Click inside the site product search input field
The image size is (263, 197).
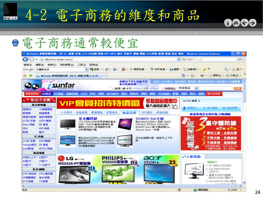pos(215,88)
